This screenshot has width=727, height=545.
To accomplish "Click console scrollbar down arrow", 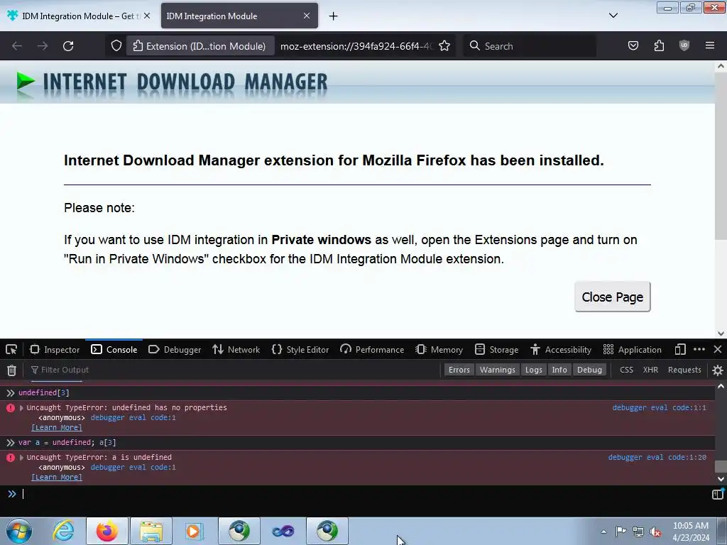I will (x=721, y=479).
